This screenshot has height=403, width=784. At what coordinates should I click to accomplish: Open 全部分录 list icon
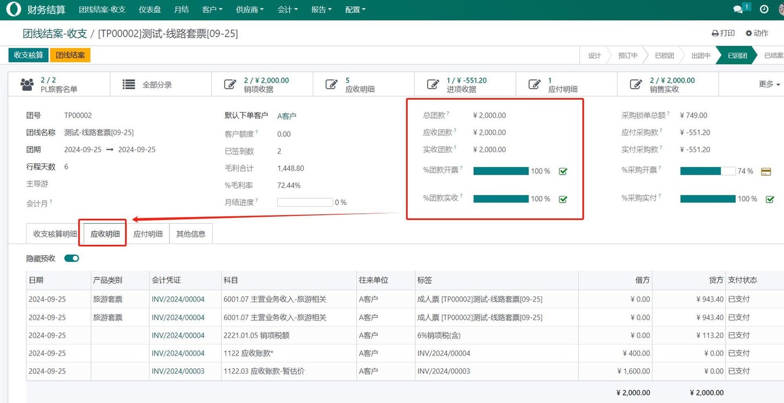(x=129, y=85)
